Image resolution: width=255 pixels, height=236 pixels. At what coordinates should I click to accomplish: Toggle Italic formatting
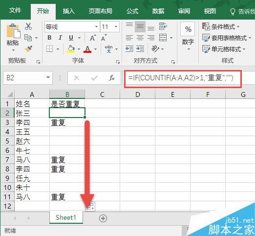[60, 38]
